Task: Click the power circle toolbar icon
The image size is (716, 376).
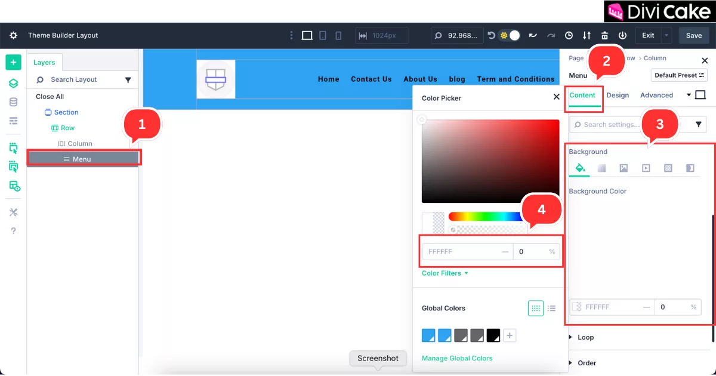Action: coord(622,35)
